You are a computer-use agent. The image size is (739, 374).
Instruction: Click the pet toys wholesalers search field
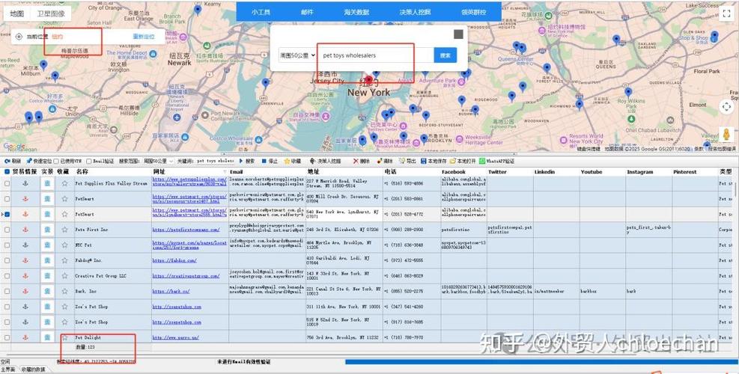point(376,55)
